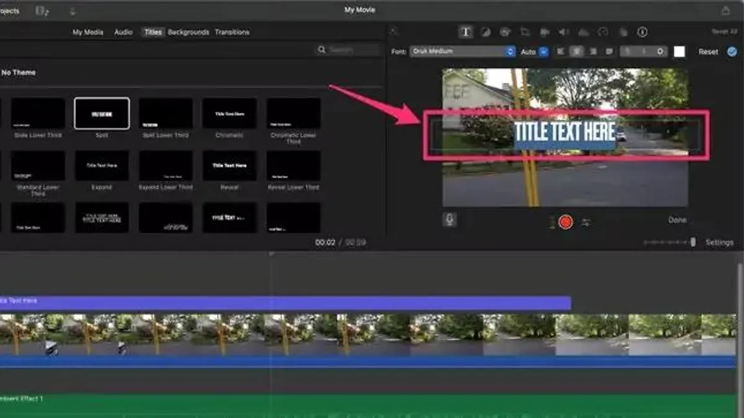
Task: Click Reset All in adjustments bar
Action: point(724,32)
